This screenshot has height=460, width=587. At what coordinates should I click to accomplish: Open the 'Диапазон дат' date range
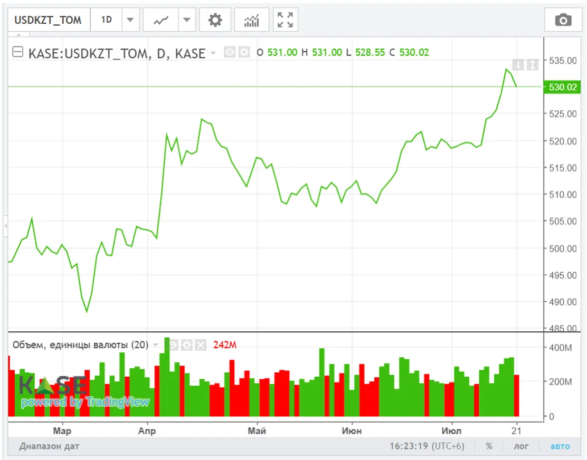tap(49, 446)
